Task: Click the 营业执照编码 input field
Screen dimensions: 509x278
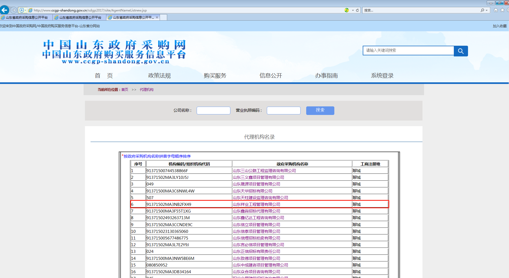Action: (284, 110)
